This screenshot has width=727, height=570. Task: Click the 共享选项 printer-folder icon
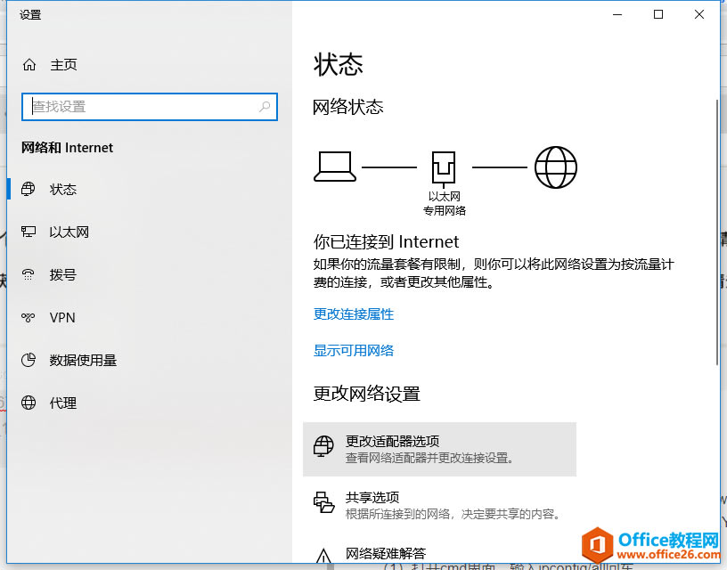tap(323, 503)
